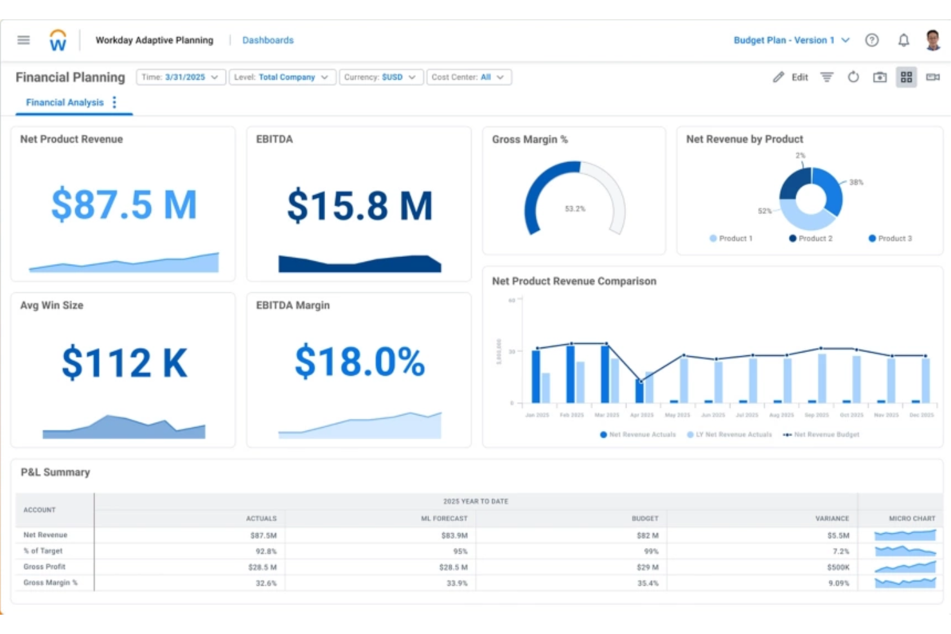Click the $112 K Avg Win Size value
The height and width of the screenshot is (634, 951).
(124, 363)
